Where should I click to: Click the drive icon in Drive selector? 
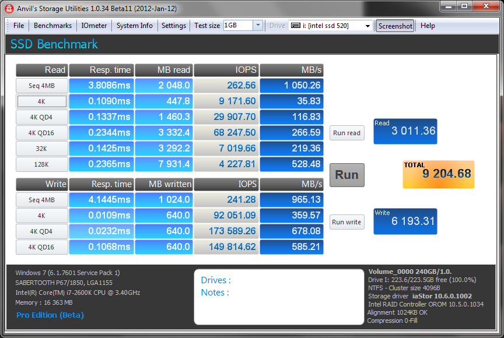[x=295, y=26]
